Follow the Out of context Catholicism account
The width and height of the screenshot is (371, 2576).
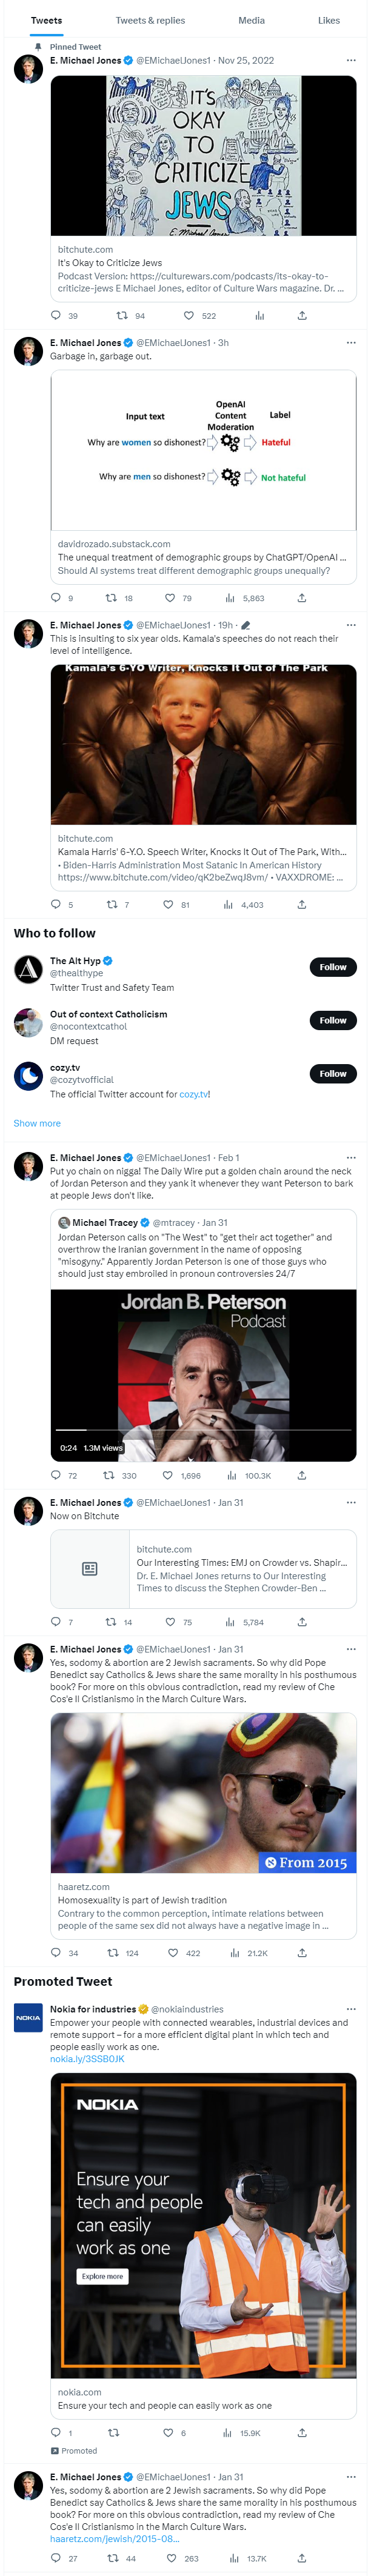332,1020
